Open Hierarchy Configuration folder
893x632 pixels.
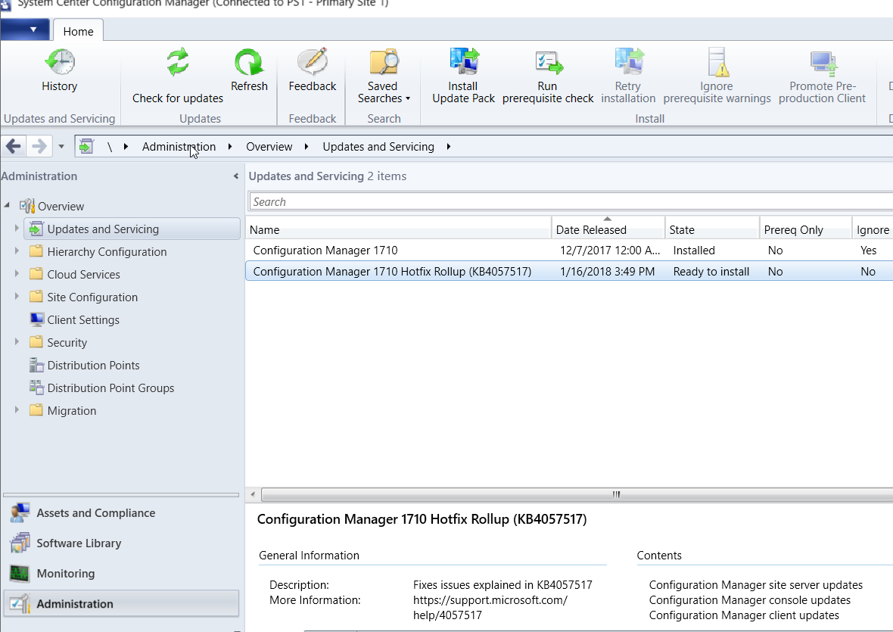[x=107, y=251]
